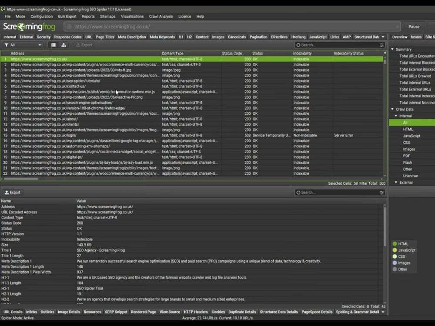The width and height of the screenshot is (435, 326).
Task: Expand more bottom tabs arrow
Action: click(383, 312)
